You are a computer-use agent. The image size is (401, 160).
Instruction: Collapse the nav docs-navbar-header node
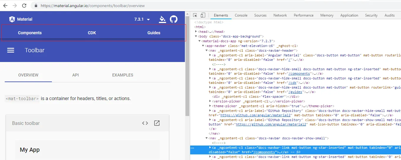[x=207, y=50]
